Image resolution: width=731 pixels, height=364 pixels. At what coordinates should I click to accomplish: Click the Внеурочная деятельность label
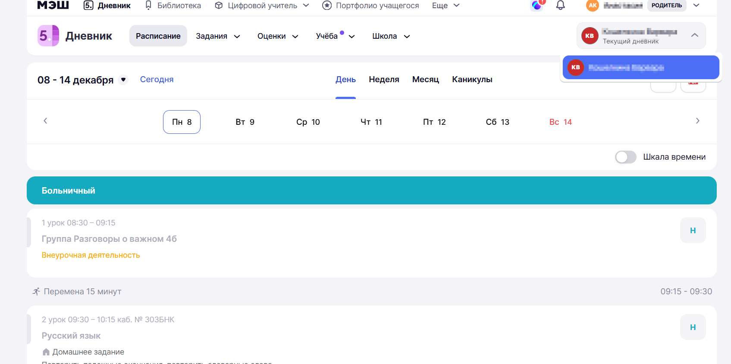(91, 255)
